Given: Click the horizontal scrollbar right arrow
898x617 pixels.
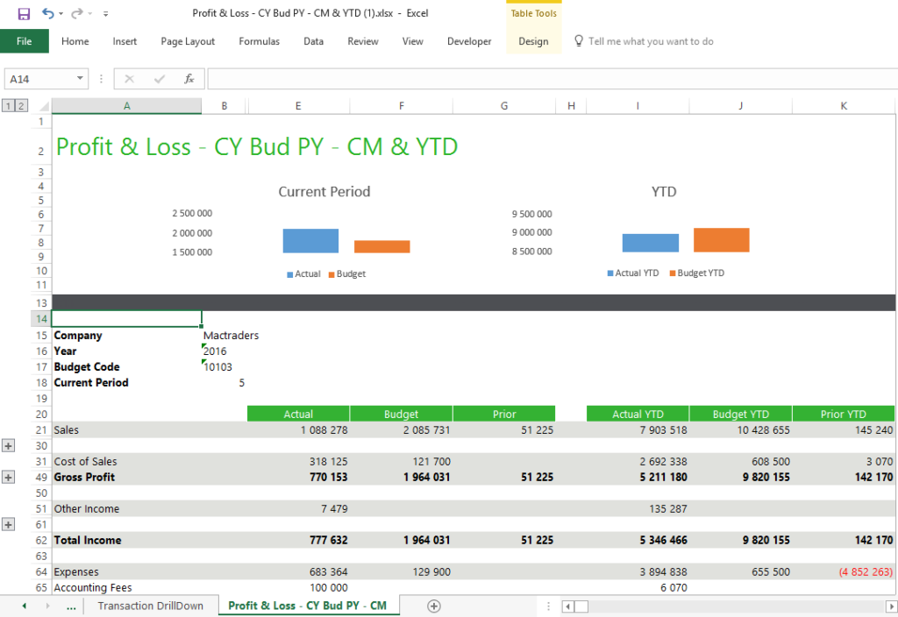Looking at the screenshot, I should (x=892, y=606).
